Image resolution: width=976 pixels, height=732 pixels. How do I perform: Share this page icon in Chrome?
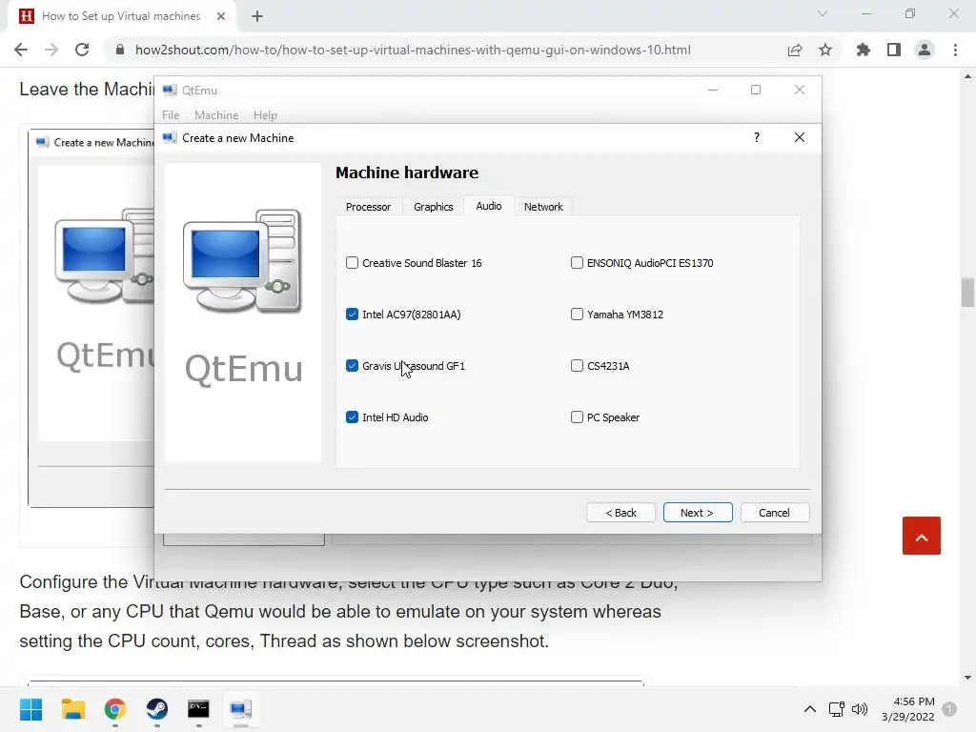coord(795,50)
